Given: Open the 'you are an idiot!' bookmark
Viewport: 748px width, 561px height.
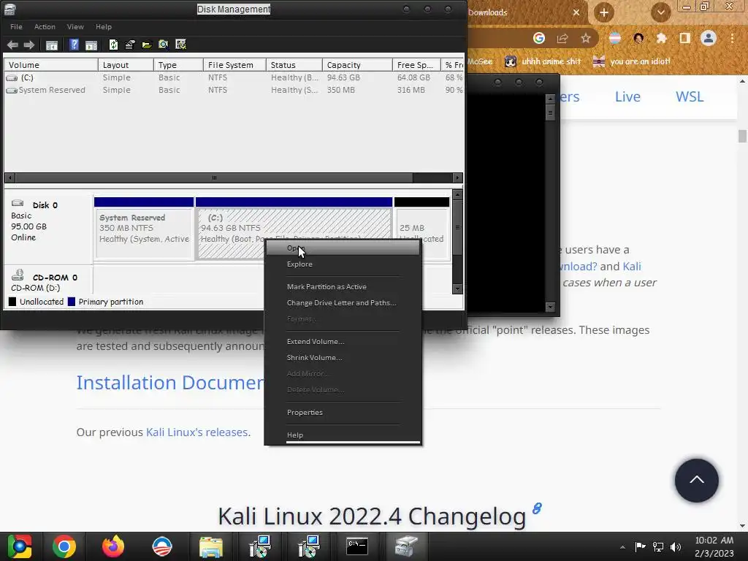Looking at the screenshot, I should coord(631,61).
